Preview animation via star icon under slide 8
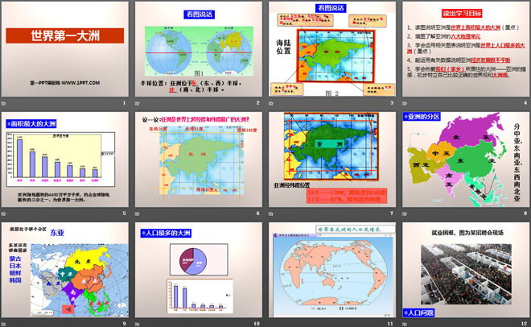Viewport: 531px width, 327px height. pyautogui.click(x=405, y=213)
